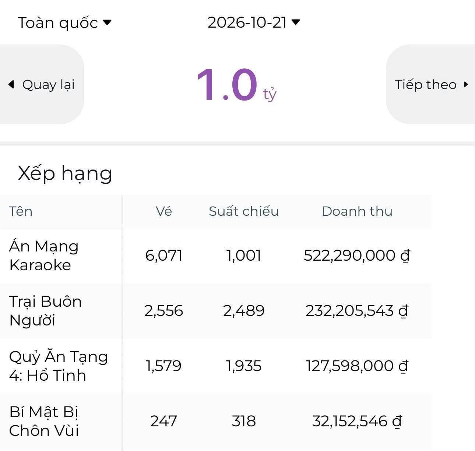Select the movie Án Mạng Karaoke
This screenshot has height=451, width=475.
coord(44,256)
